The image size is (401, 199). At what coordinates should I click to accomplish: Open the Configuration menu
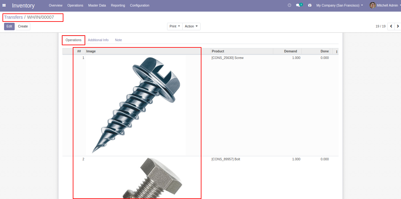point(140,5)
